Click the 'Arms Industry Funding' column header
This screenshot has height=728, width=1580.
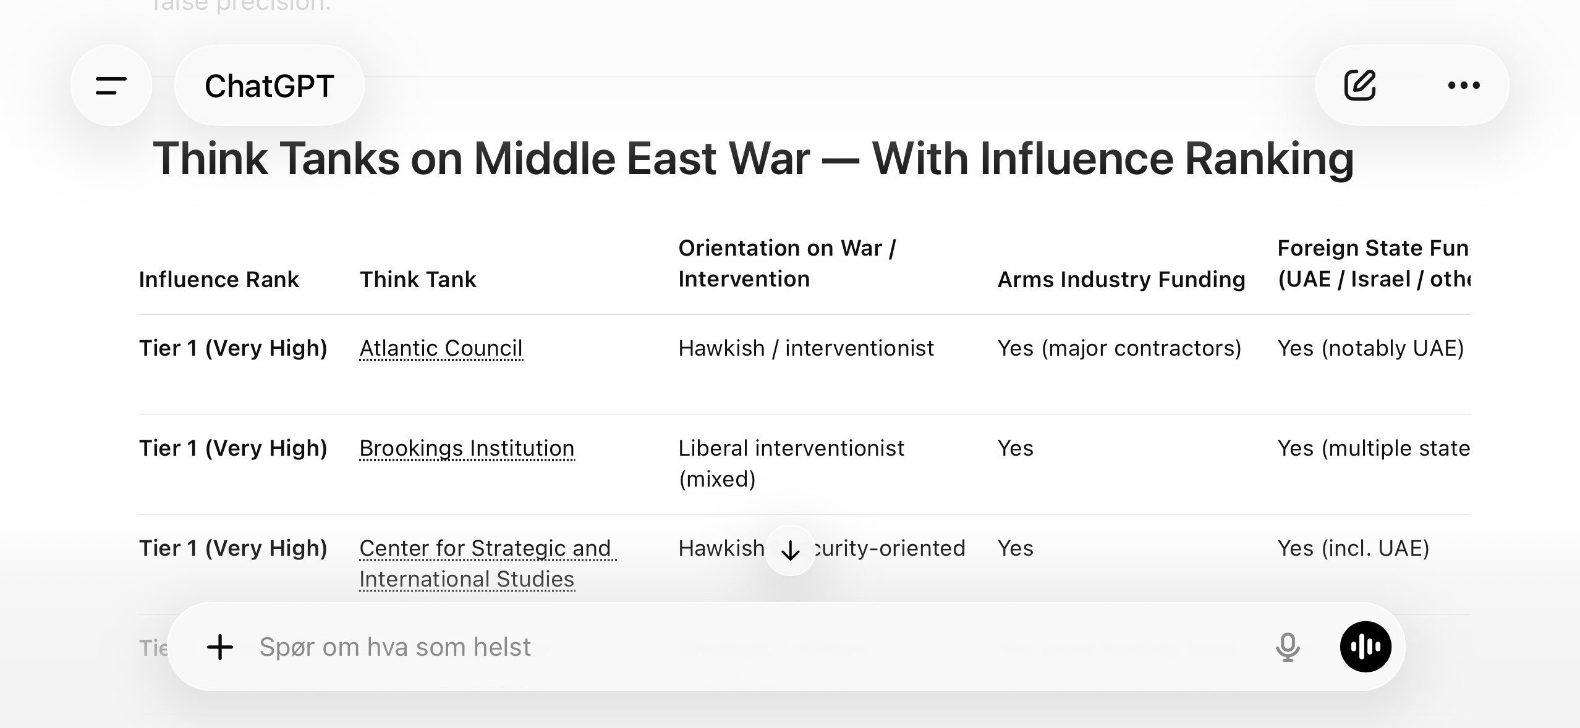click(x=1121, y=280)
